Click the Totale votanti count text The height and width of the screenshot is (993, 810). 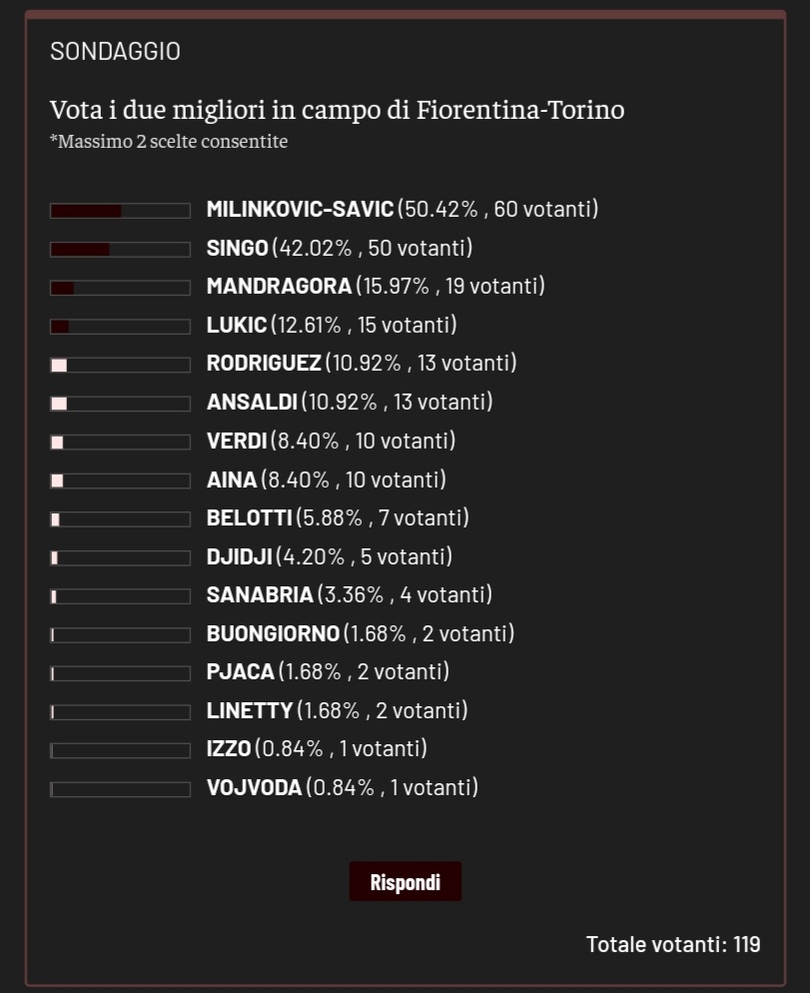tap(672, 944)
